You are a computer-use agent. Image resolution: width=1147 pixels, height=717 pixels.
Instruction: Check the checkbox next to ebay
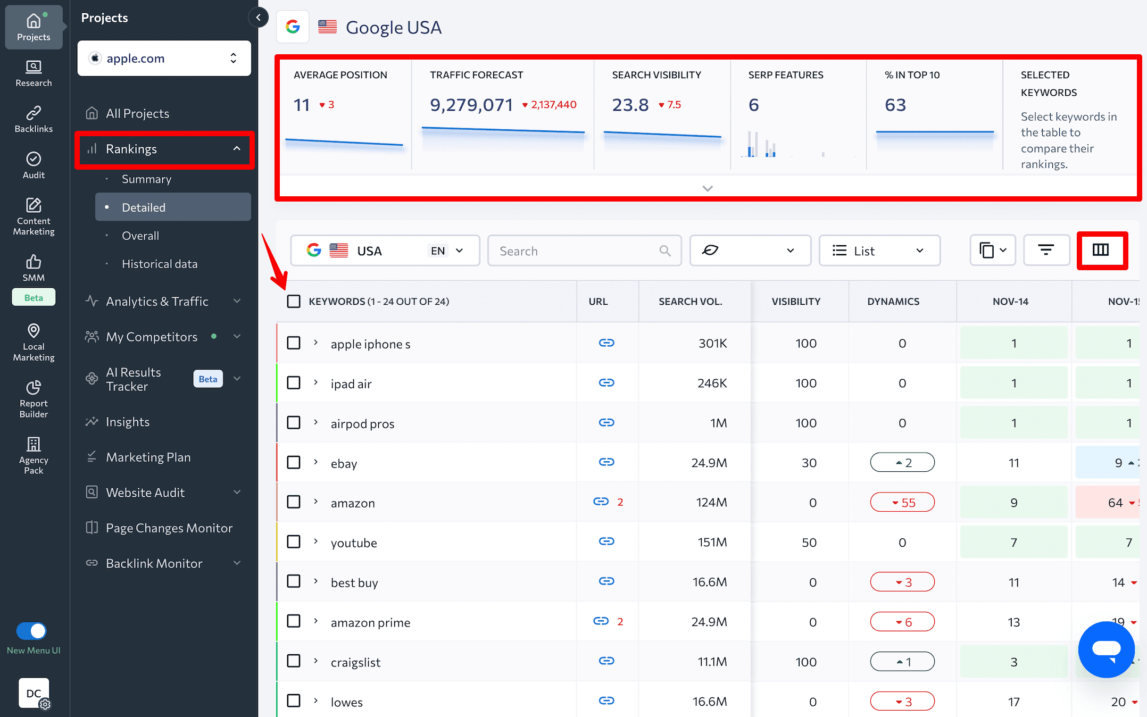click(294, 462)
